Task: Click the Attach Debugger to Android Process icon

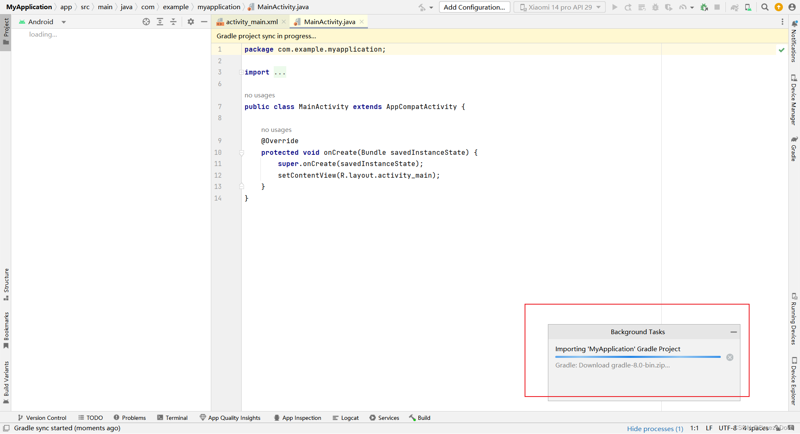Action: click(704, 7)
